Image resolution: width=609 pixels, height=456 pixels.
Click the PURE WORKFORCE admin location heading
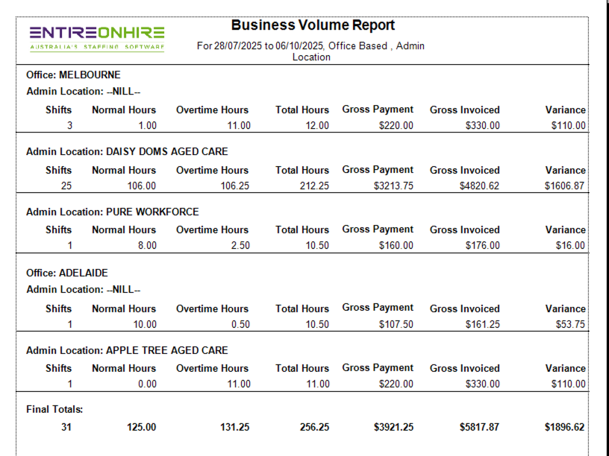tap(112, 212)
